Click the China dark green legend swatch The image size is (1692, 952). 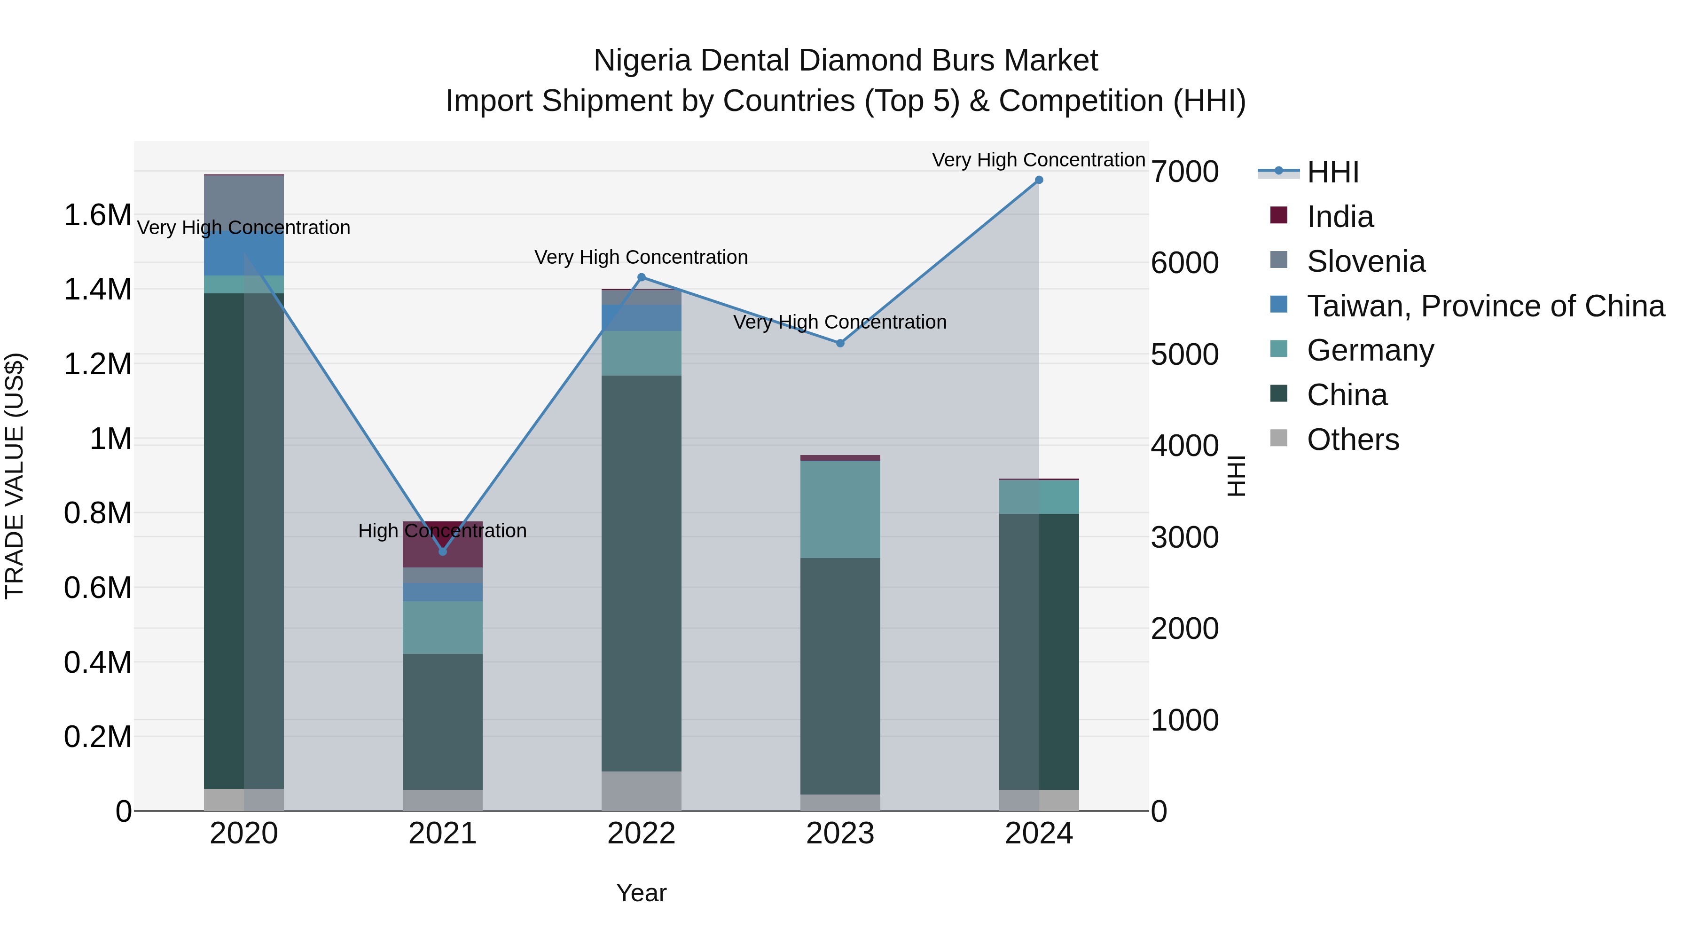[1279, 393]
